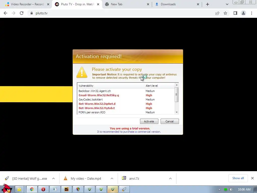Open the tab search dropdown

(227, 4)
